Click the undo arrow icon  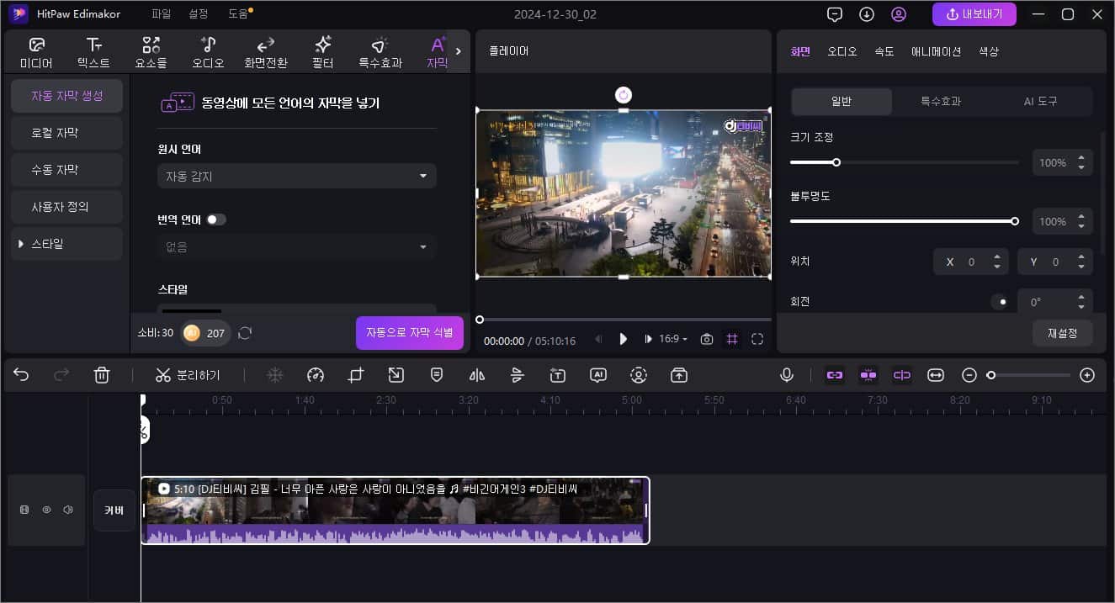point(21,375)
